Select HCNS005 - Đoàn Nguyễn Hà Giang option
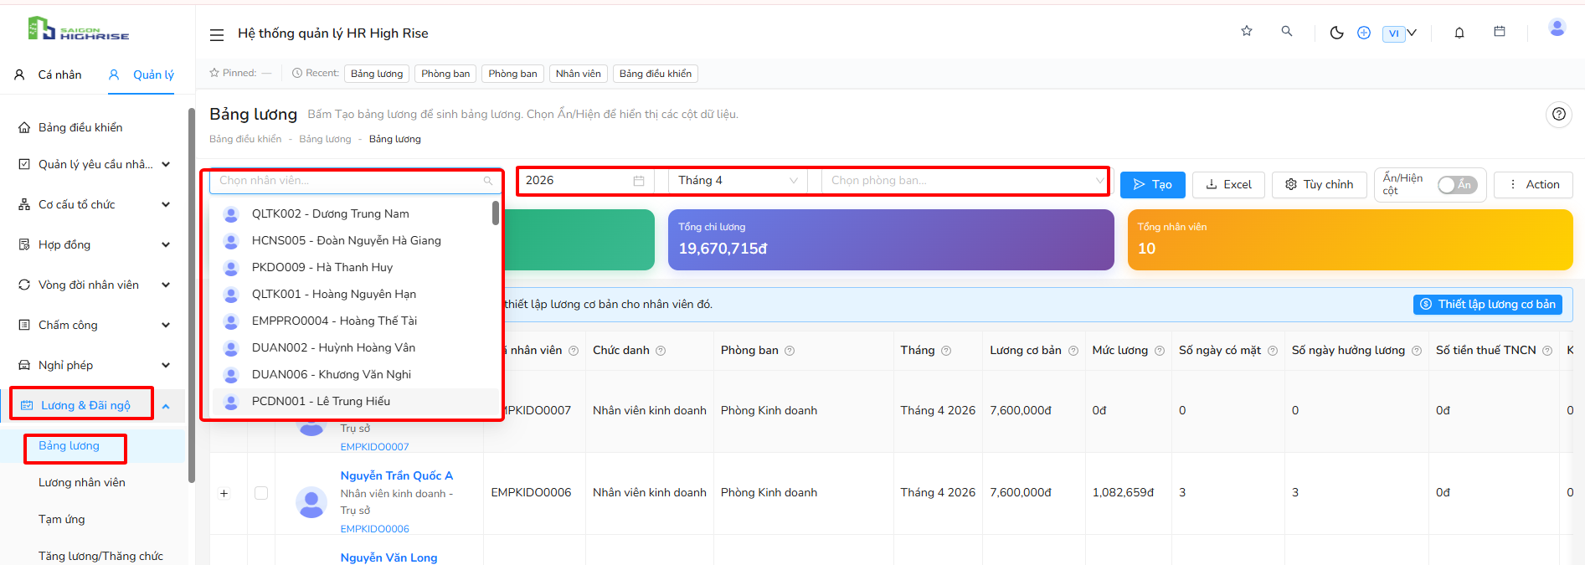1585x565 pixels. click(353, 241)
